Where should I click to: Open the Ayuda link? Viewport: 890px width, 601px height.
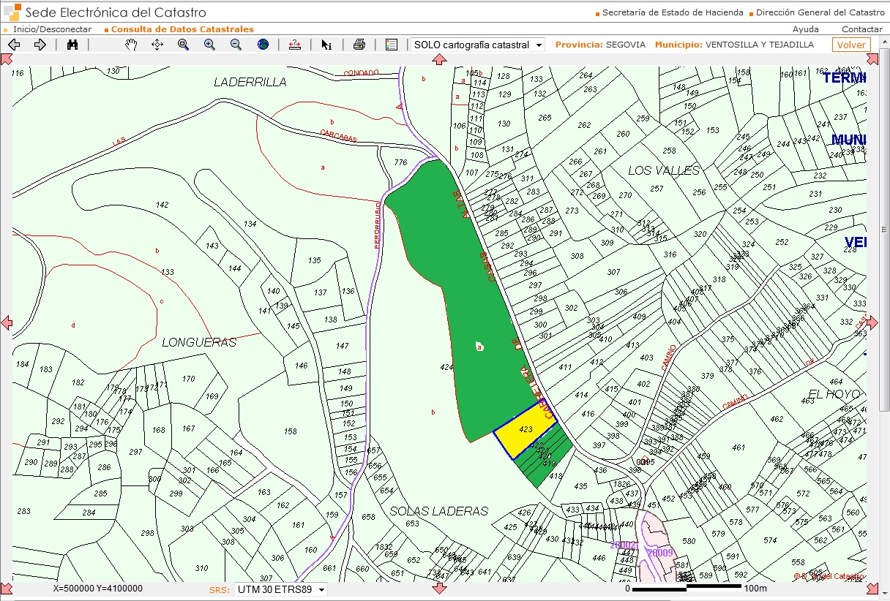[x=806, y=29]
